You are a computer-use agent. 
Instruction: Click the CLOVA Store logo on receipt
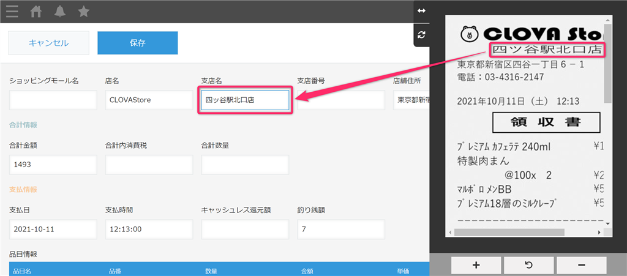[x=532, y=34]
